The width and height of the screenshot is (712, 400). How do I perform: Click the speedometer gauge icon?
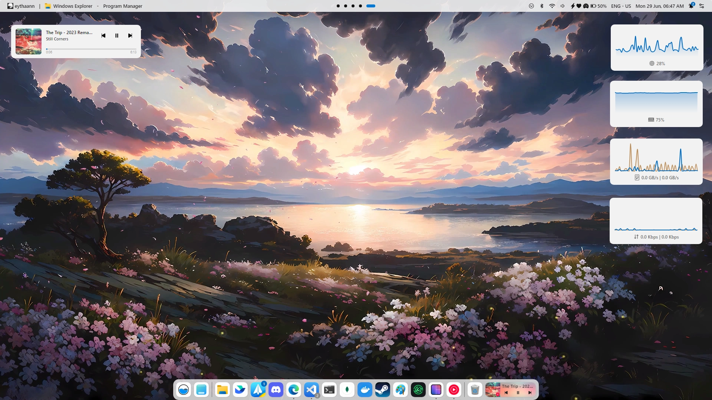tap(586, 6)
